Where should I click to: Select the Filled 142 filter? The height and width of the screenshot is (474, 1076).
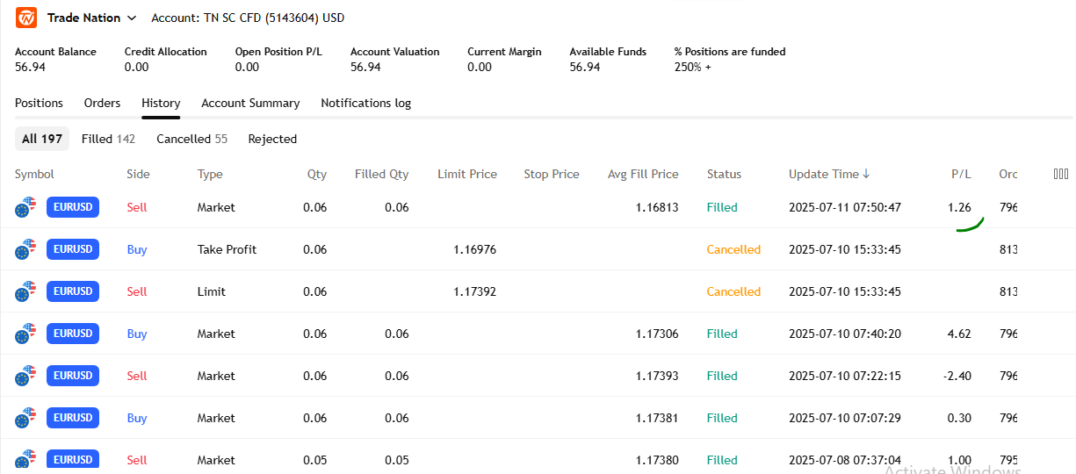(108, 139)
